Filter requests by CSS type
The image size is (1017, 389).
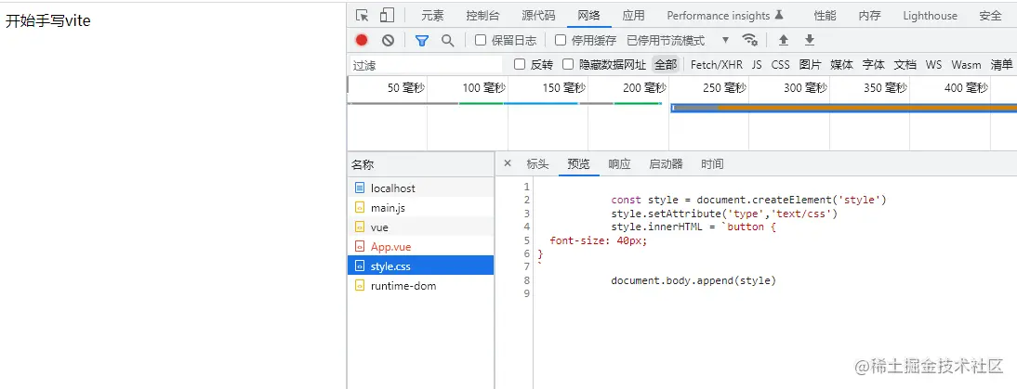[780, 64]
